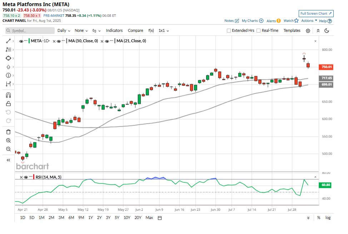
Task: Select the Max time range
Action: coord(149,218)
